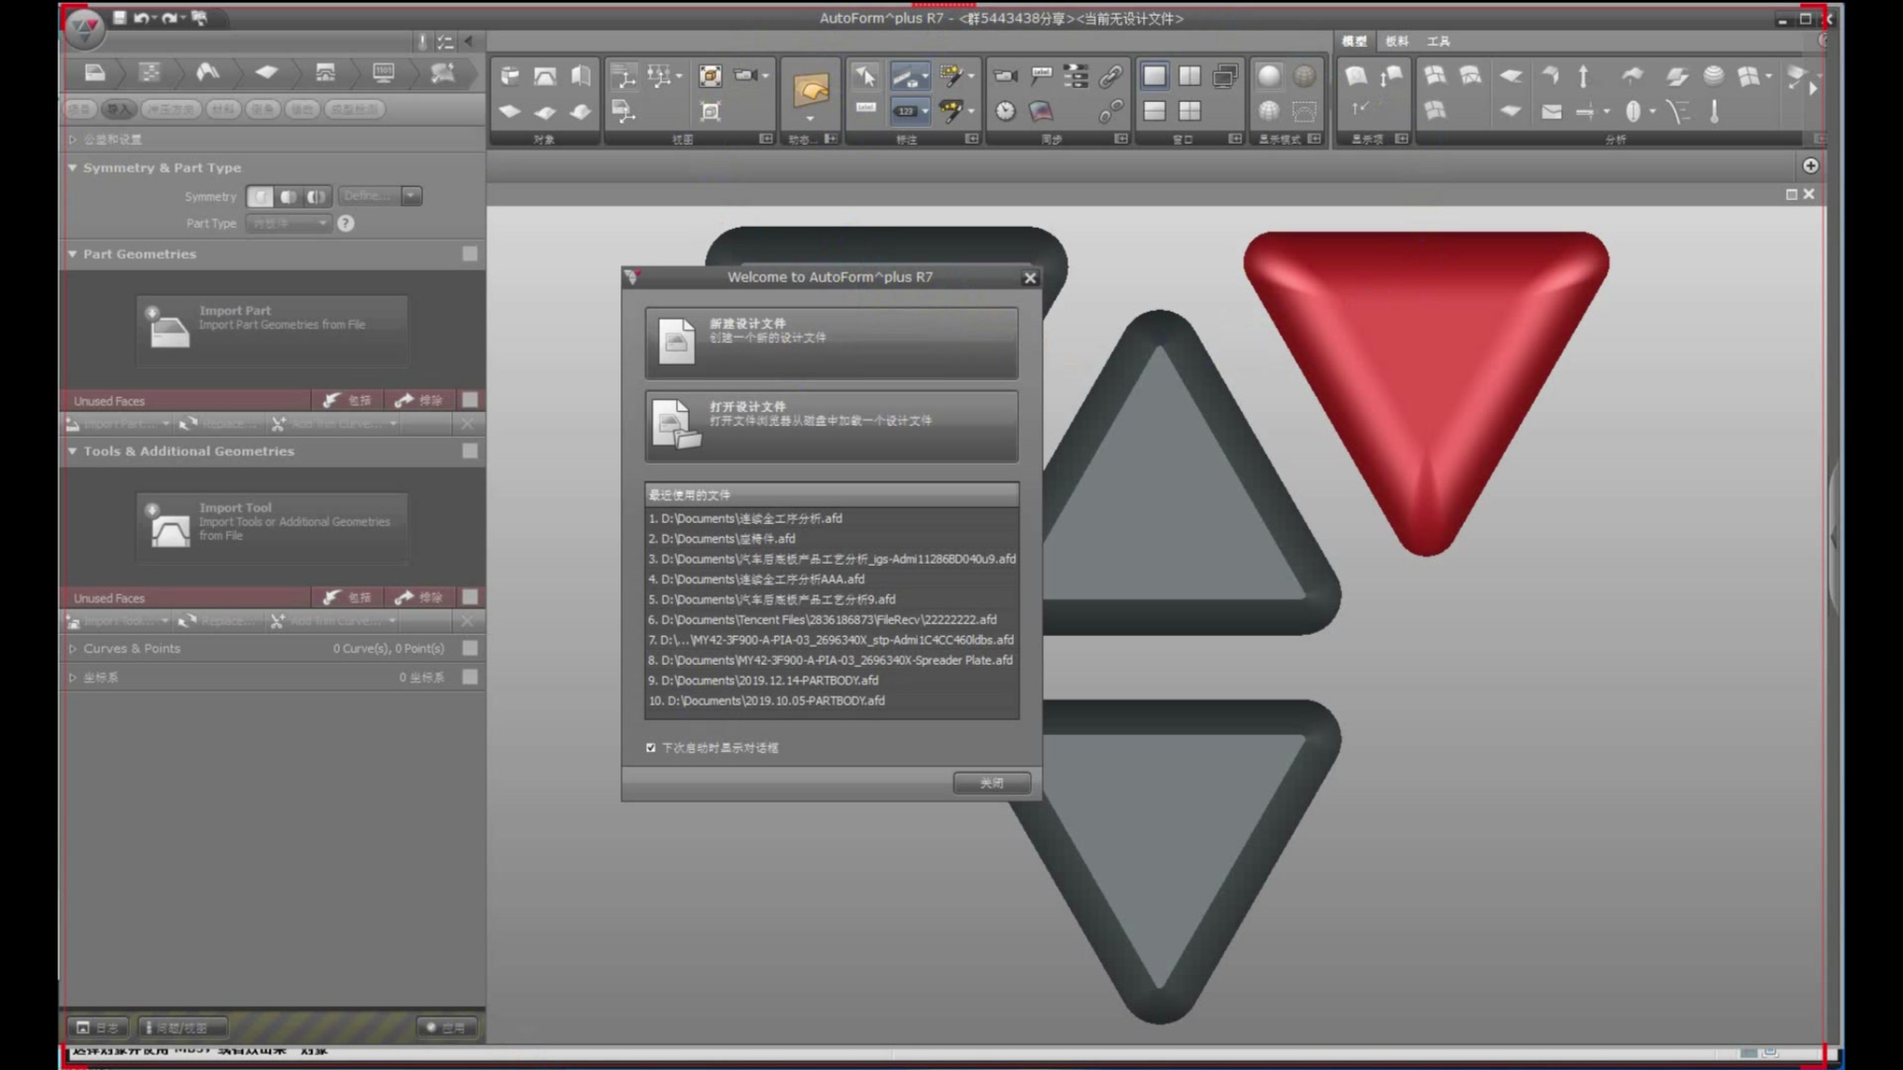
Task: Collapse the Symmetry & Part Type section
Action: [x=72, y=167]
